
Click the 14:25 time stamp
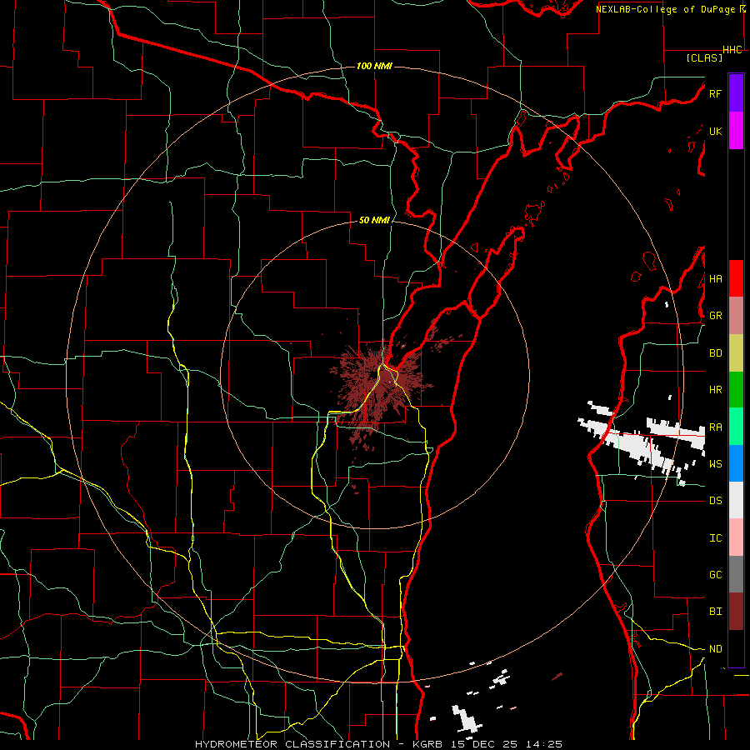coord(544,744)
